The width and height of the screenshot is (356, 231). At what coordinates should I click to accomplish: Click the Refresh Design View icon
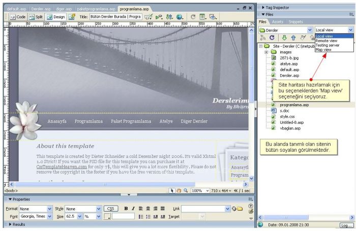point(193,17)
